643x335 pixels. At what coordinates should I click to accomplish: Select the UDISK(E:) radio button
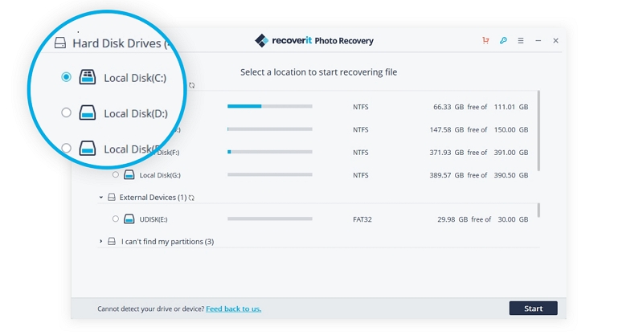coord(116,219)
